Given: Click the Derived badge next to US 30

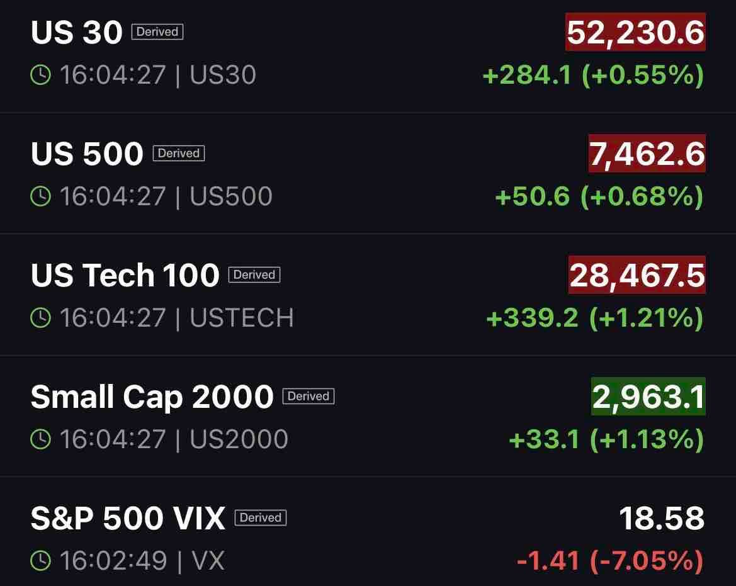Looking at the screenshot, I should coord(157,31).
